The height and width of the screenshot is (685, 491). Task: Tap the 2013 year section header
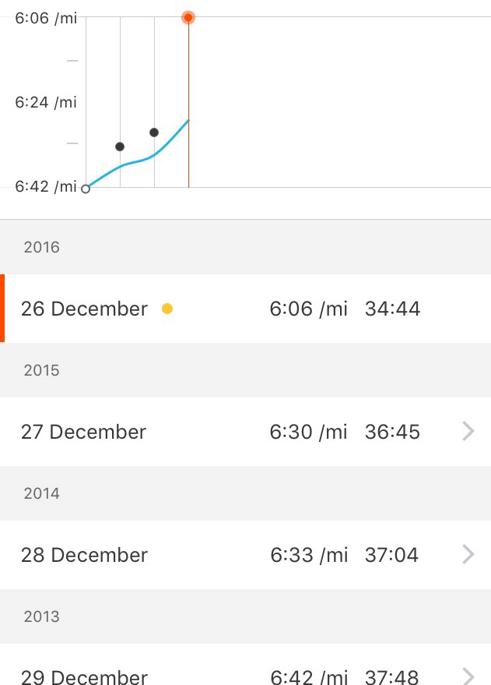[42, 616]
